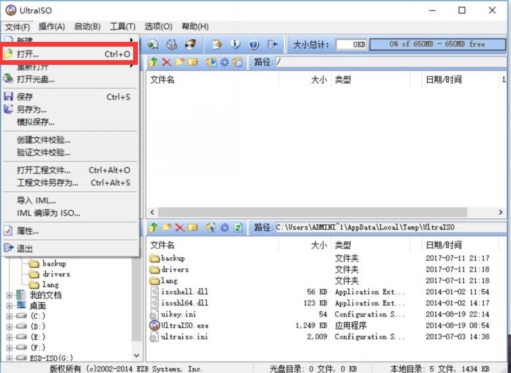
Task: Click the burn CD image icon
Action: click(191, 44)
